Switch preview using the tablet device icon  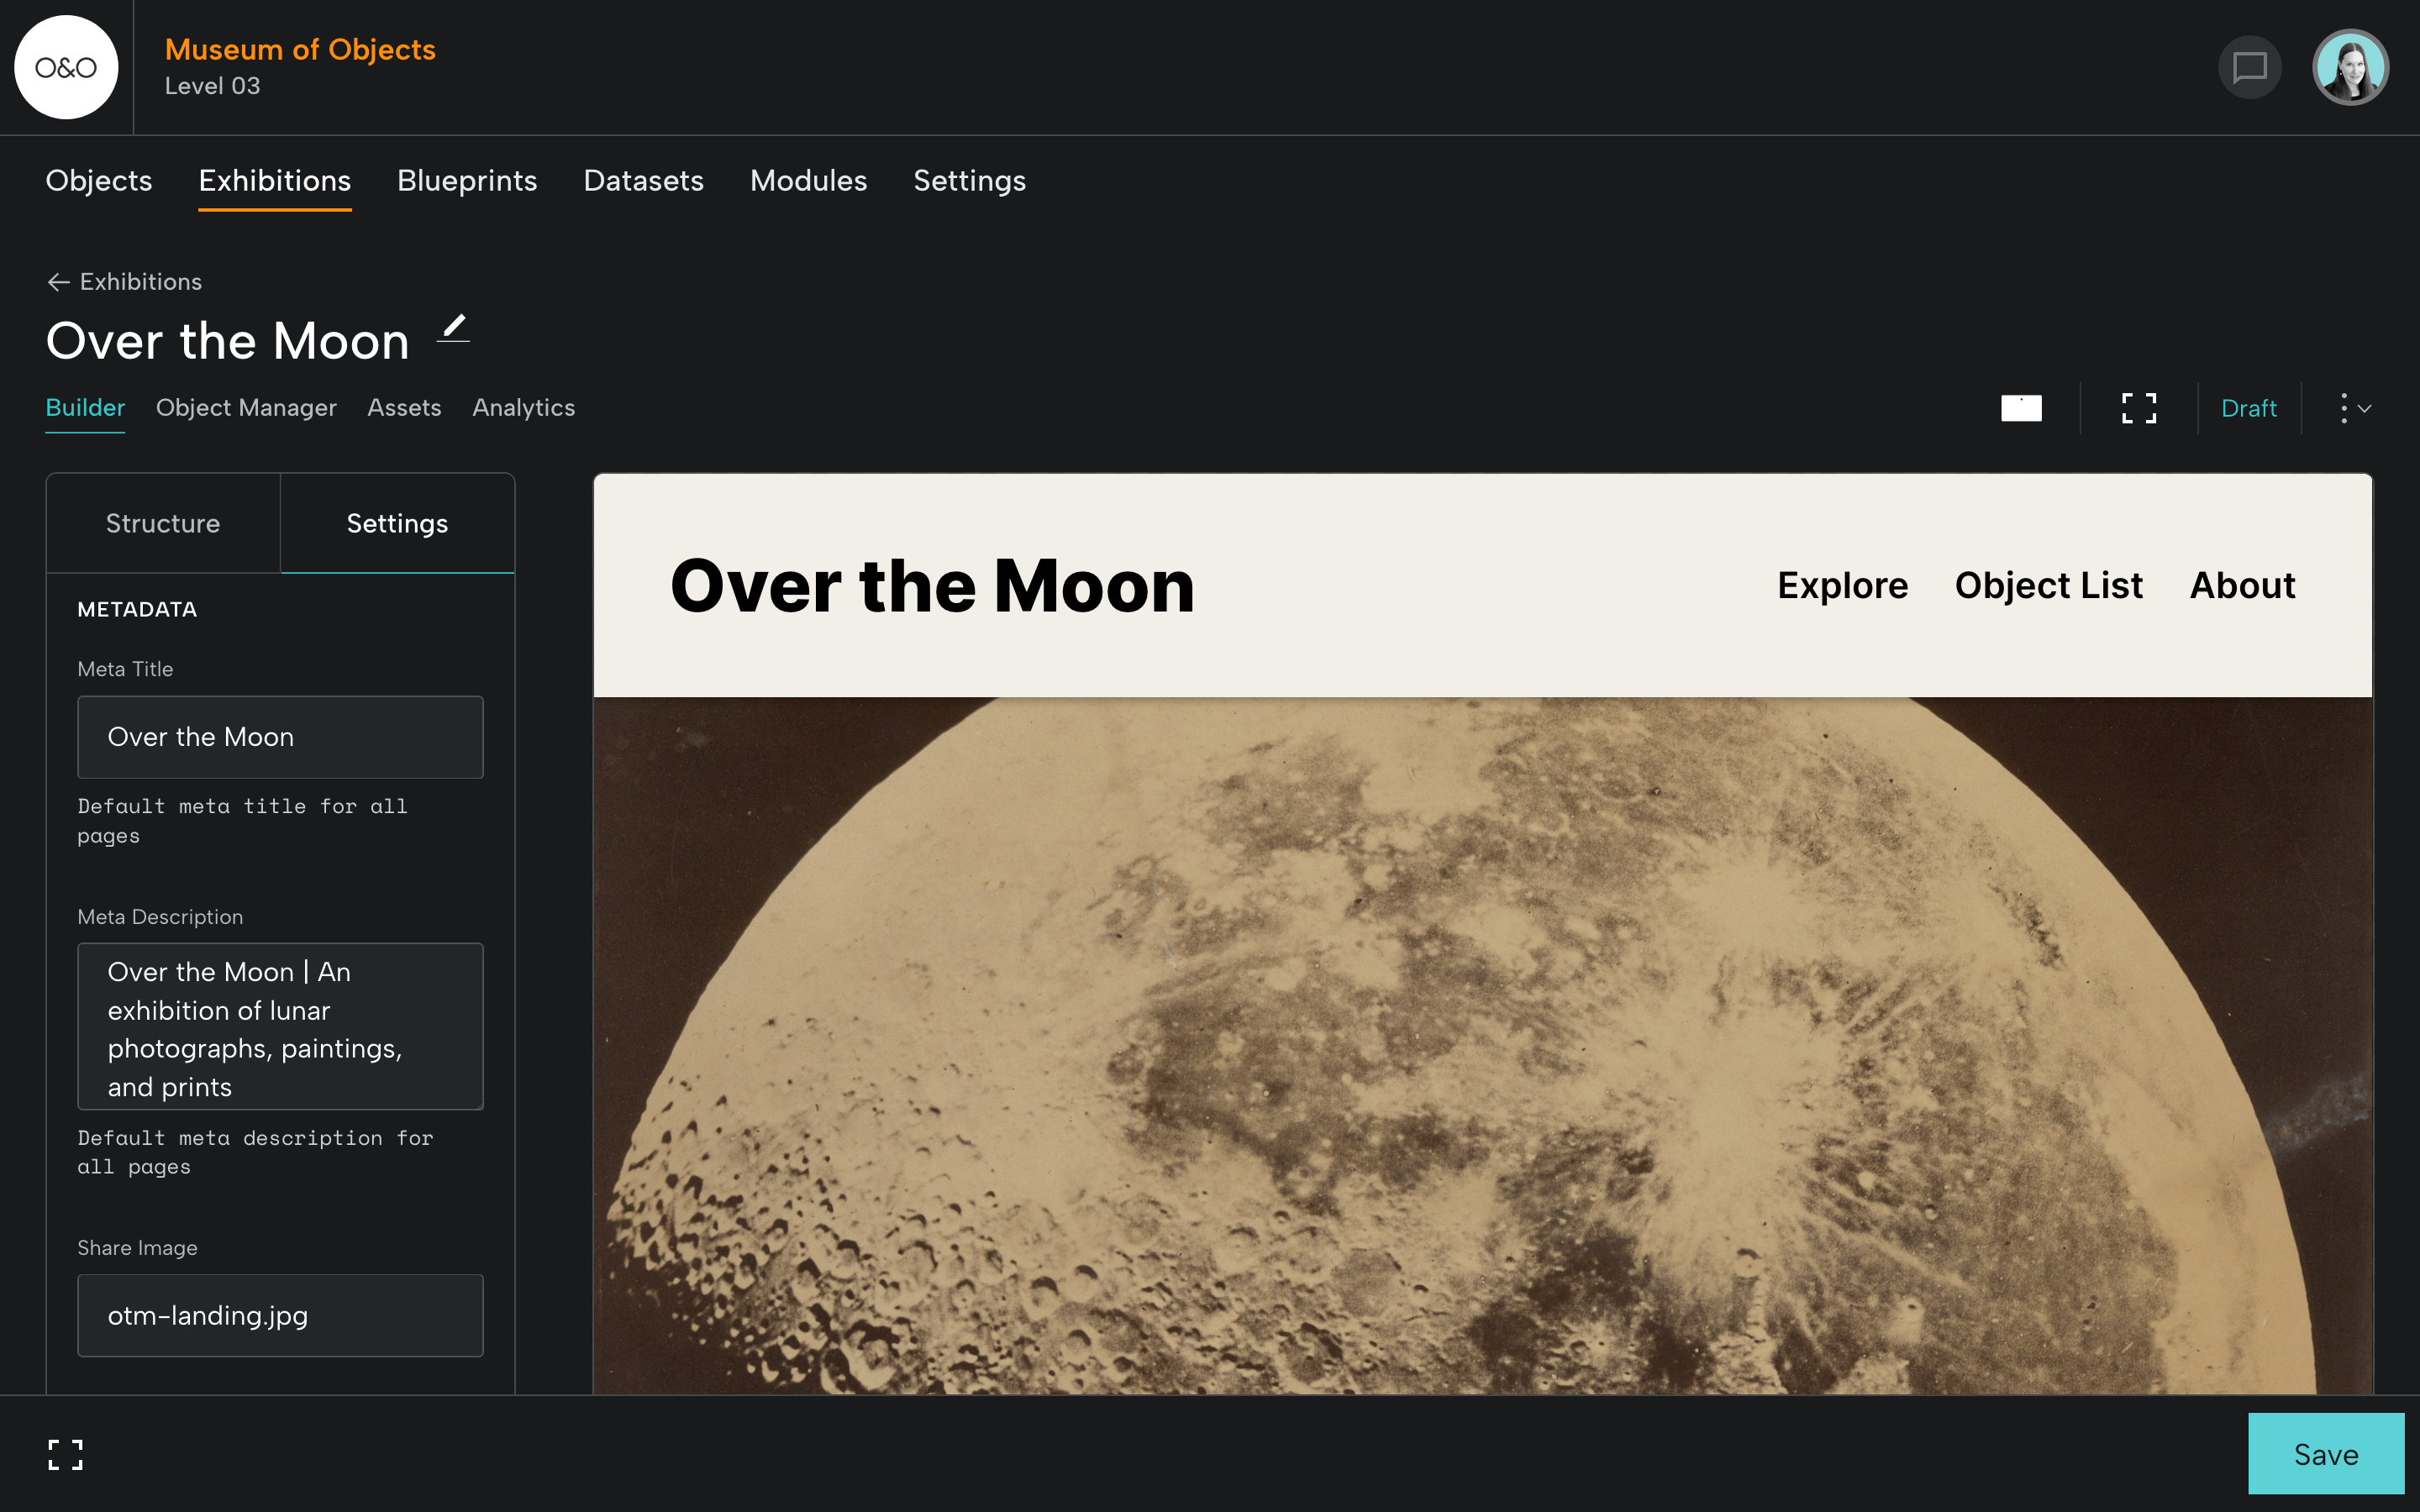click(2021, 408)
